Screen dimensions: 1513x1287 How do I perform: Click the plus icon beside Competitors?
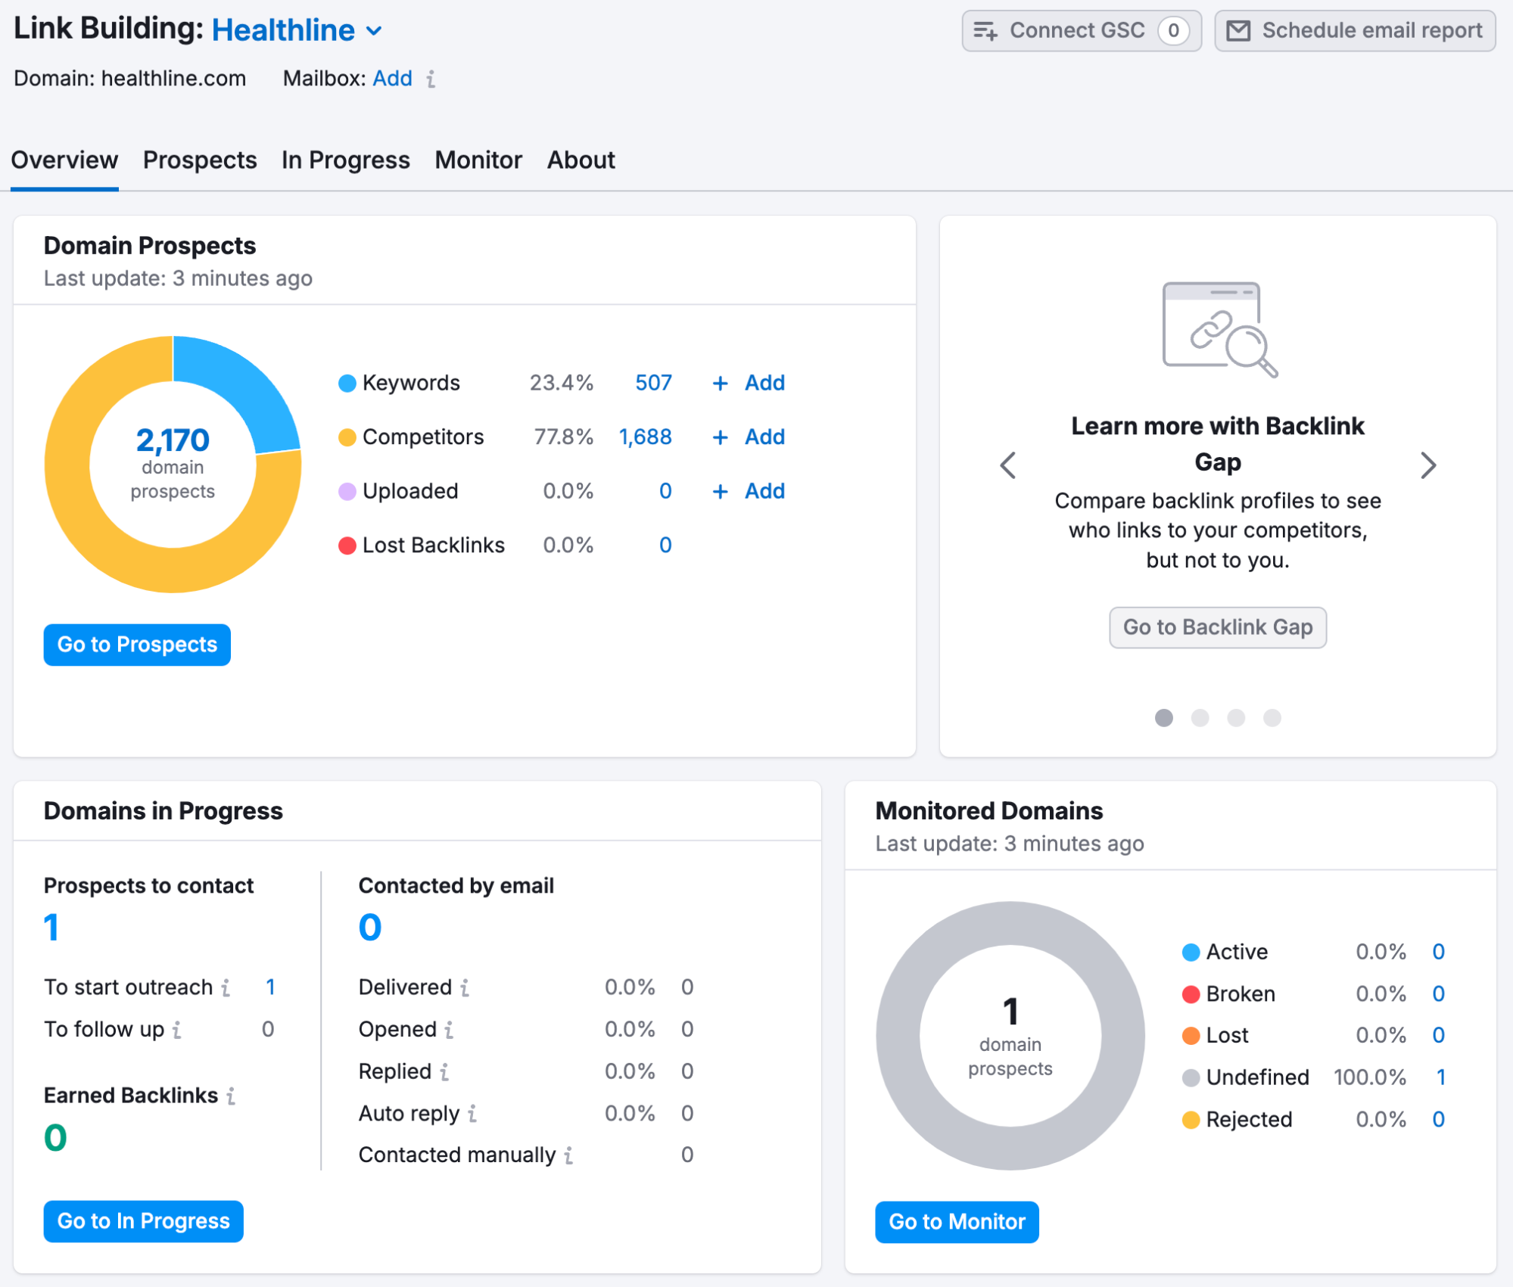tap(719, 437)
